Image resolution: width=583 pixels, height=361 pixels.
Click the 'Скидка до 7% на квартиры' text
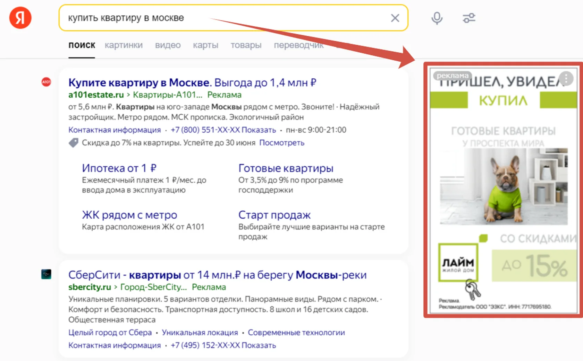(x=169, y=143)
